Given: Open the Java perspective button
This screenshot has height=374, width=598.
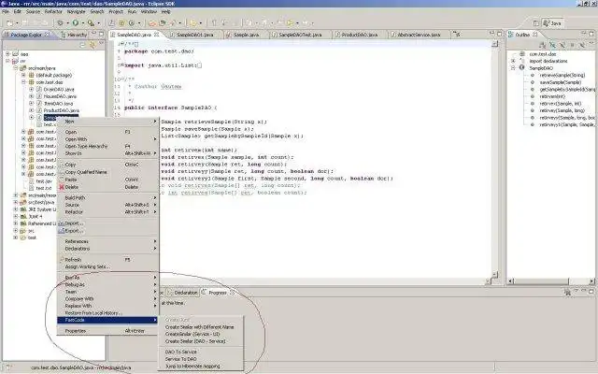Looking at the screenshot, I should [x=552, y=22].
